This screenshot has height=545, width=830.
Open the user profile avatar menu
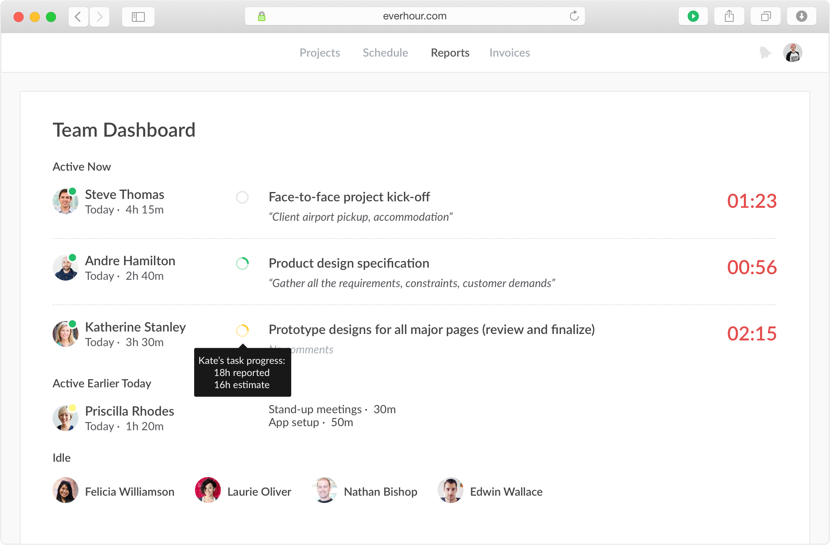(x=792, y=53)
